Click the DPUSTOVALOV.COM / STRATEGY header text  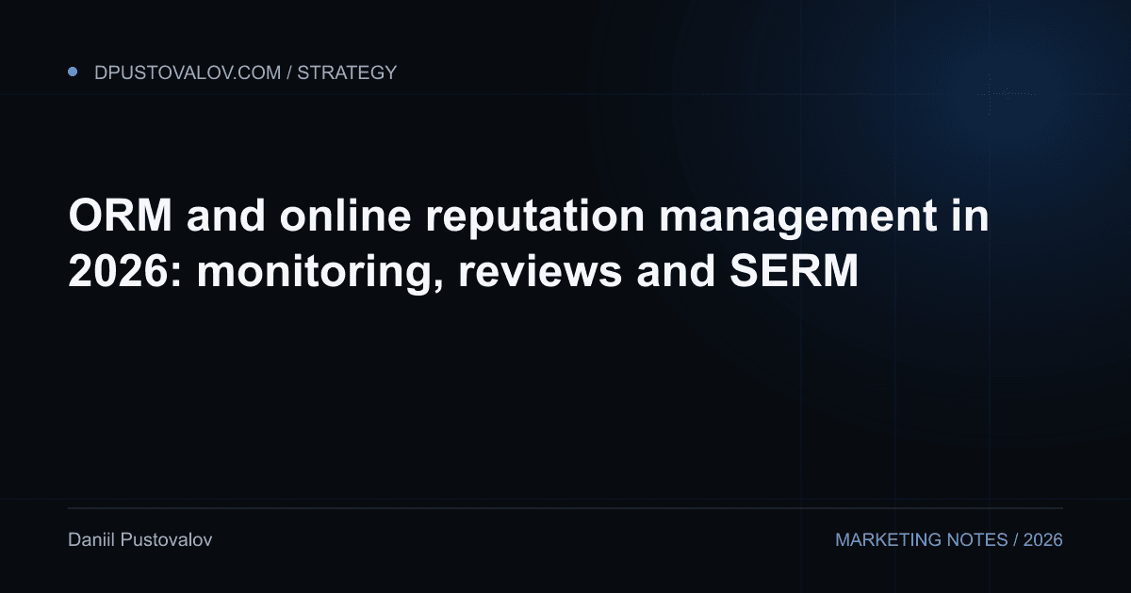pos(245,72)
